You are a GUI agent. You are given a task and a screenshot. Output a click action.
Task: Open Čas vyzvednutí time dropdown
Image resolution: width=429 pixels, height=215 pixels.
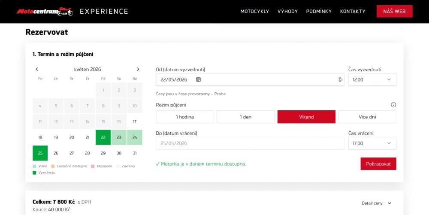[372, 79]
